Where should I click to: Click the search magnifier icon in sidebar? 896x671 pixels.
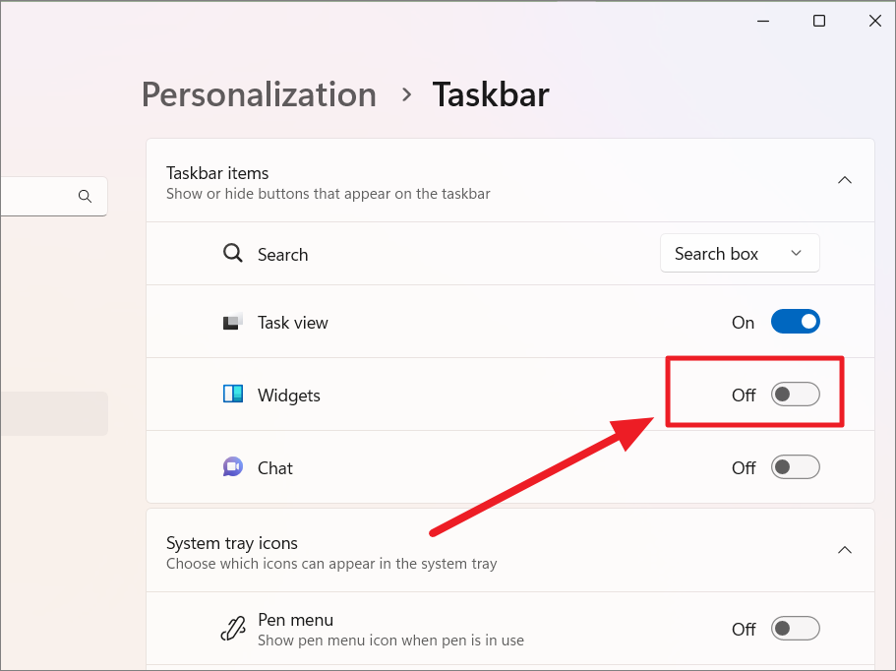pyautogui.click(x=85, y=197)
